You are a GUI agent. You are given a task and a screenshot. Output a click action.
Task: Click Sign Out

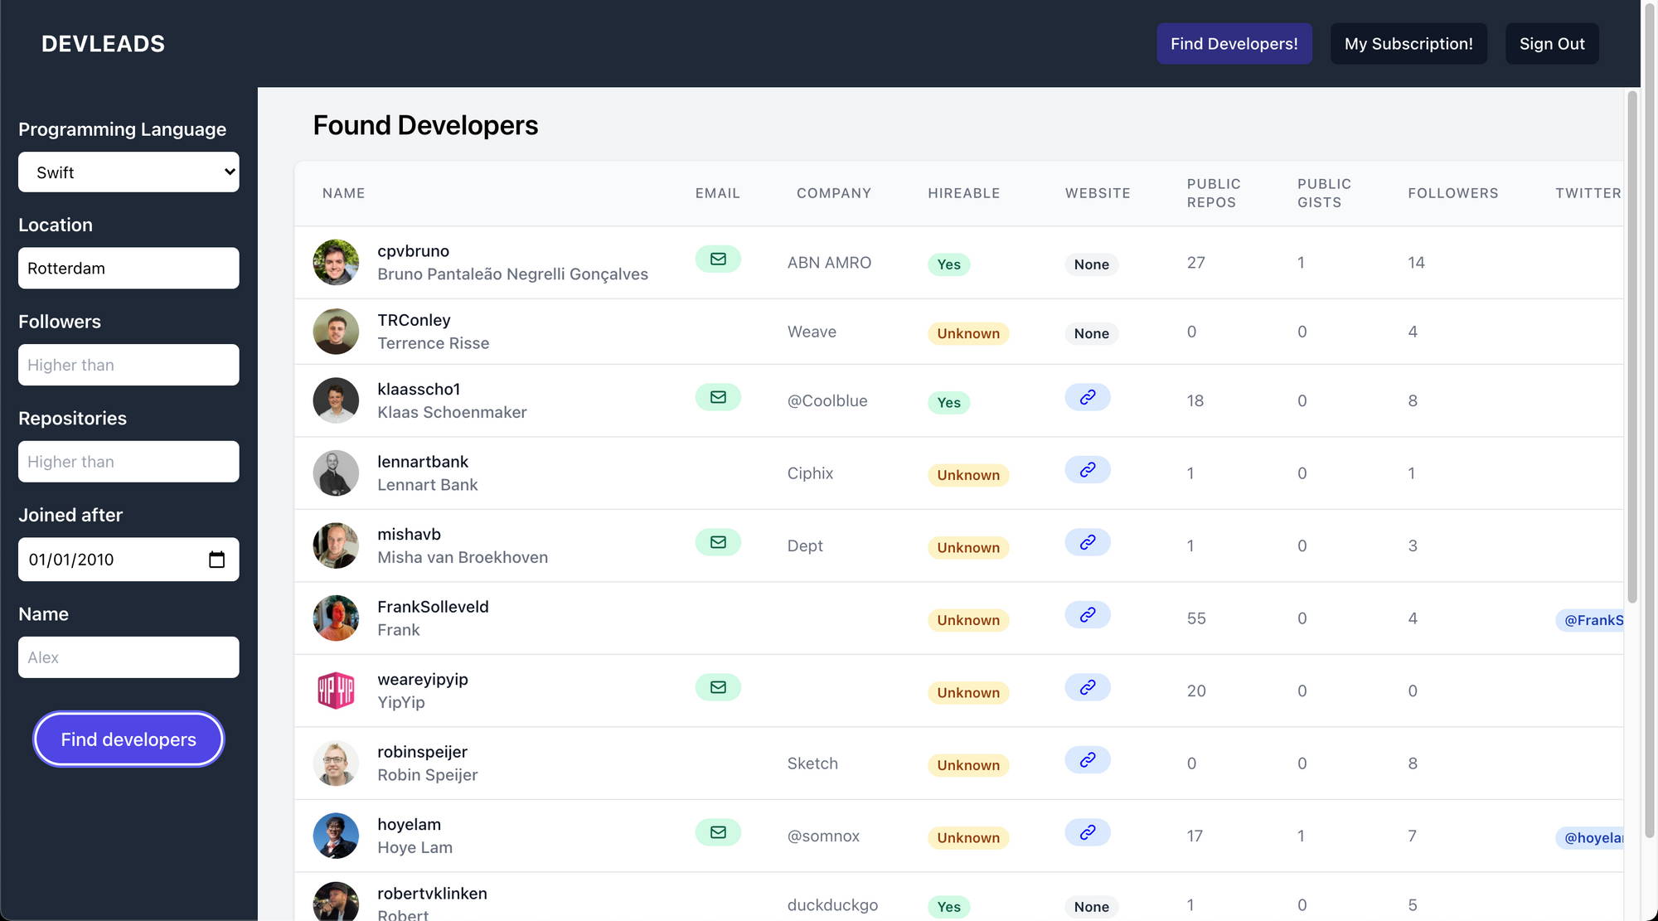coord(1551,44)
